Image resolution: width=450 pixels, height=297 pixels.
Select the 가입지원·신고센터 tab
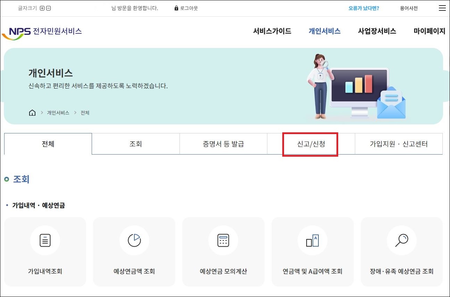399,144
